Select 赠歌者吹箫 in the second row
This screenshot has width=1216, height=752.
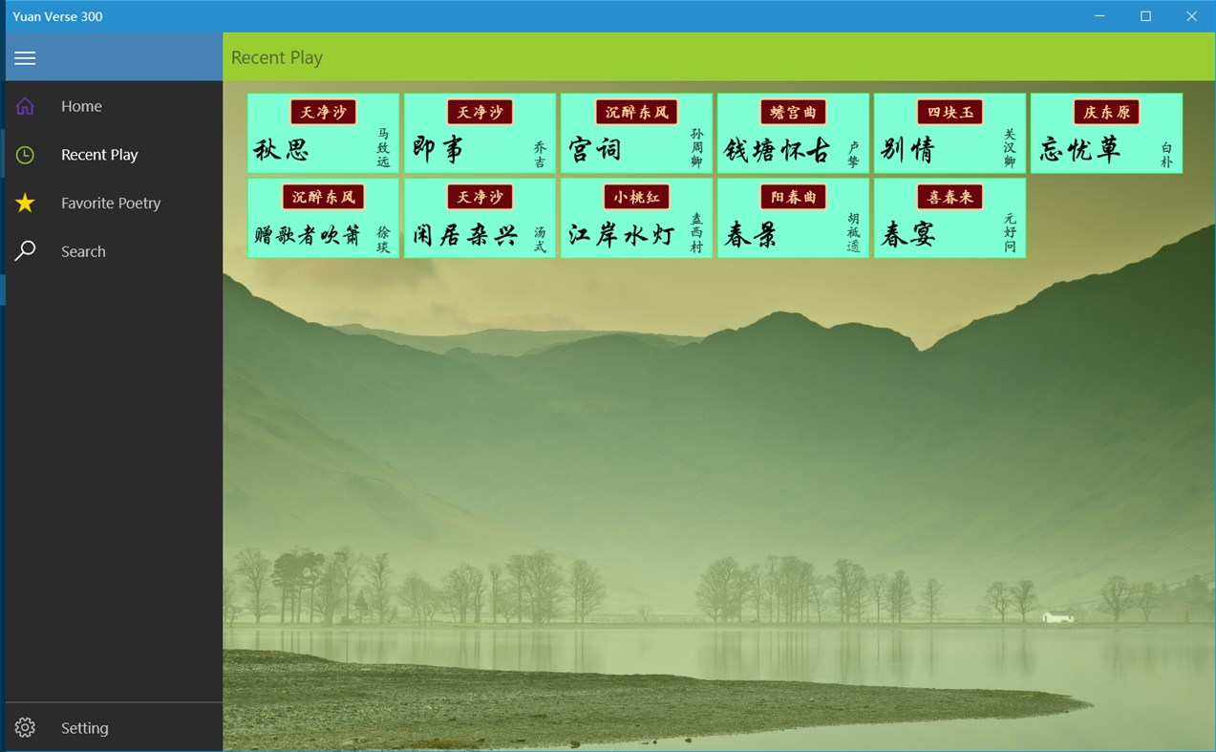coord(323,217)
